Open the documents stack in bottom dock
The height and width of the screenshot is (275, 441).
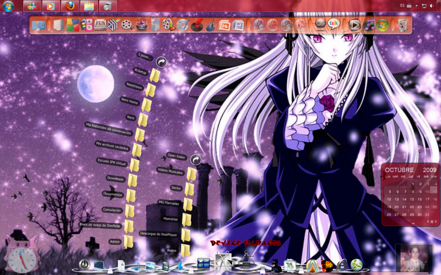point(121,266)
